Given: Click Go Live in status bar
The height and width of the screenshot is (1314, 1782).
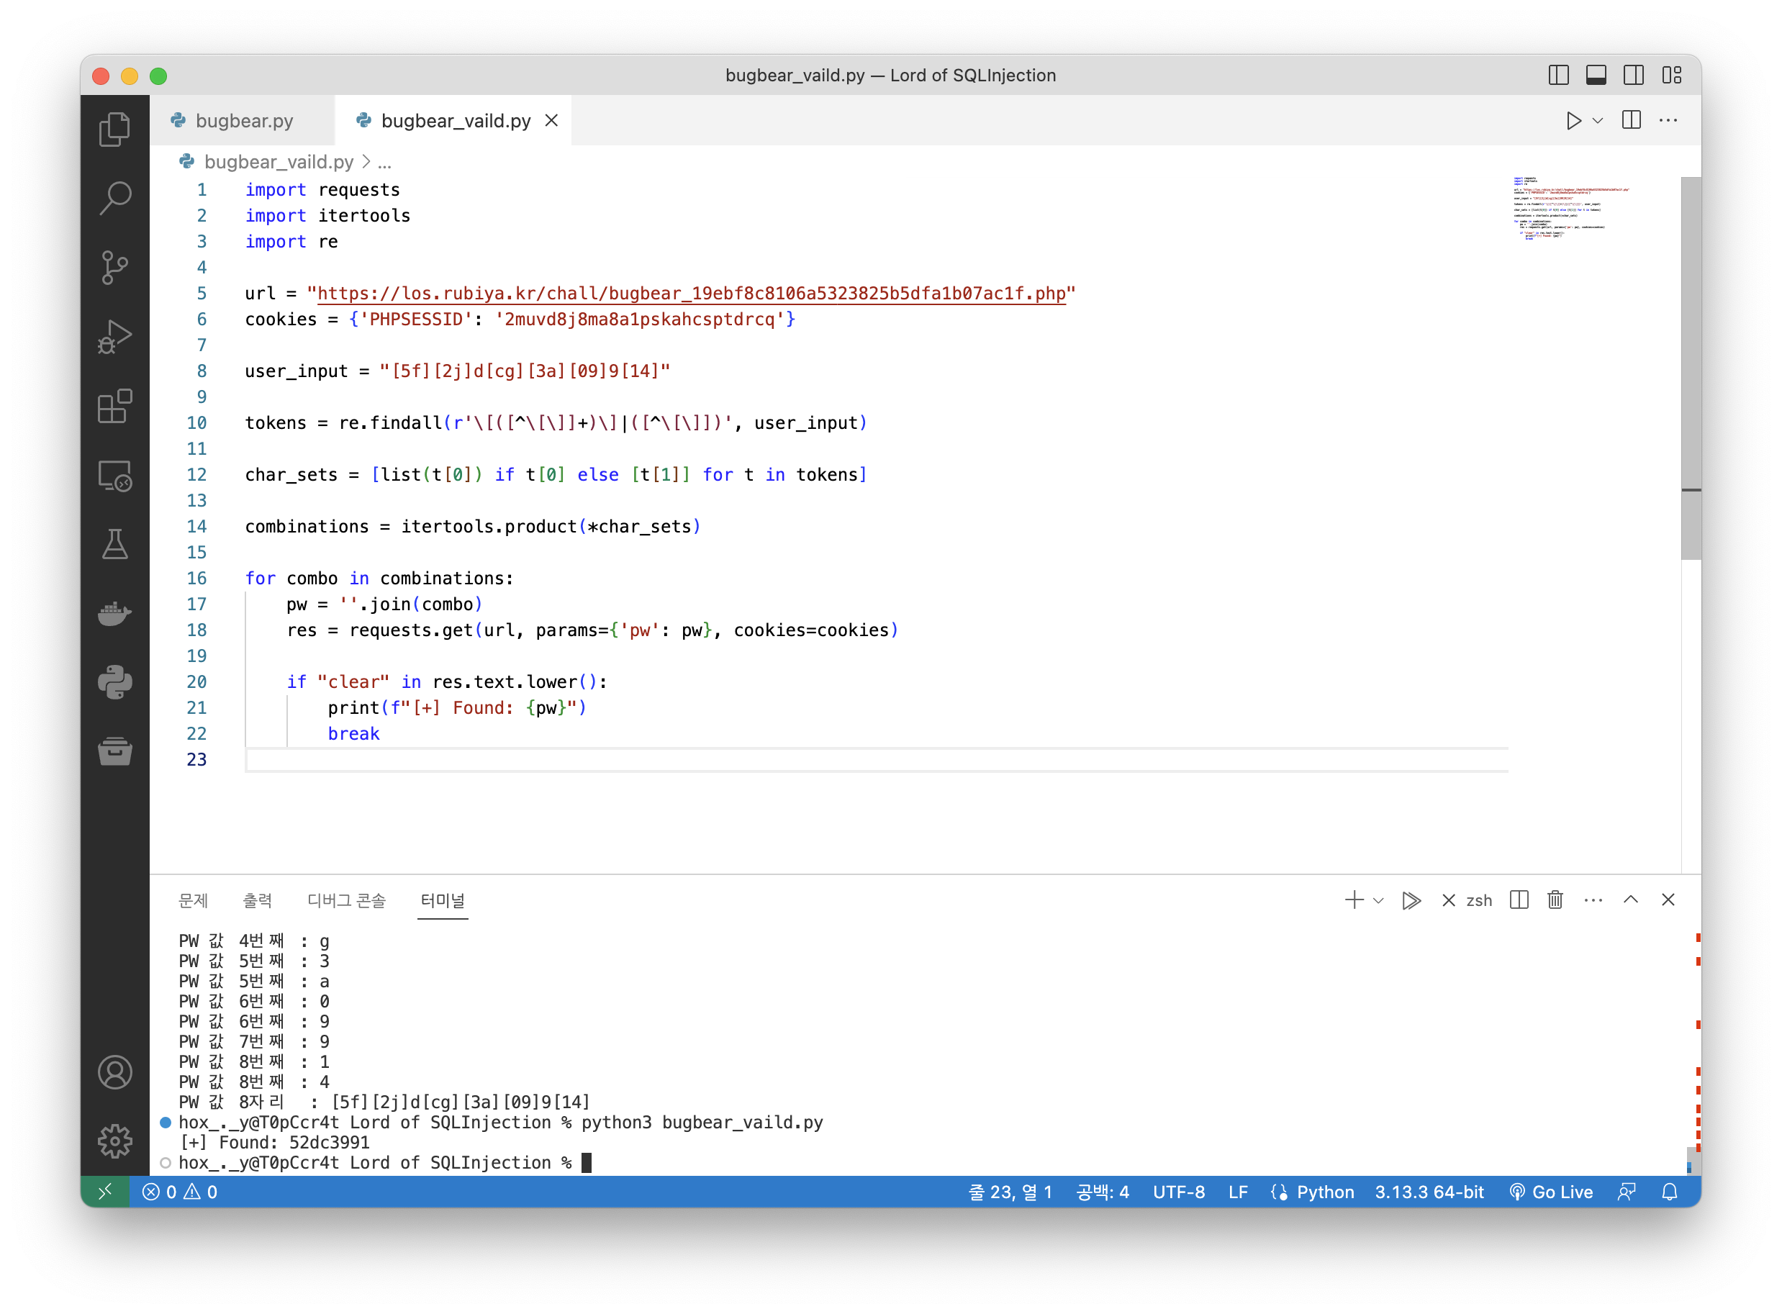Looking at the screenshot, I should 1551,1192.
